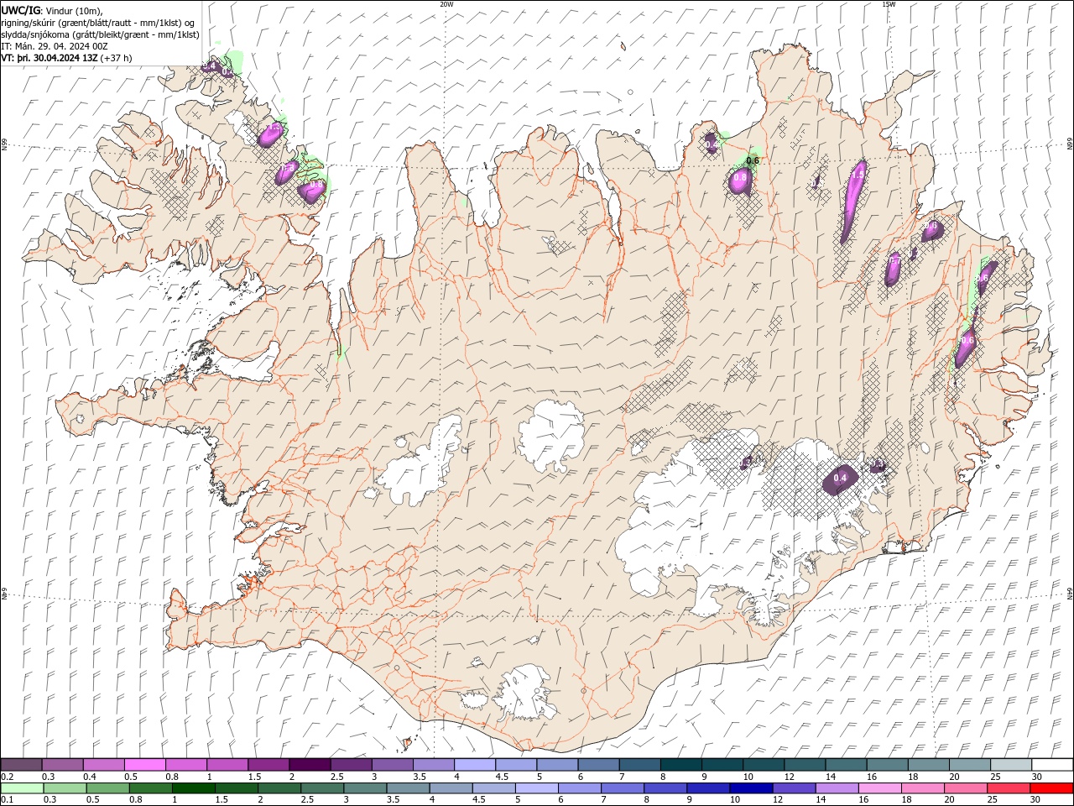The width and height of the screenshot is (1074, 806).
Task: Click the Hofsjökull glacier white area
Action: (551, 435)
